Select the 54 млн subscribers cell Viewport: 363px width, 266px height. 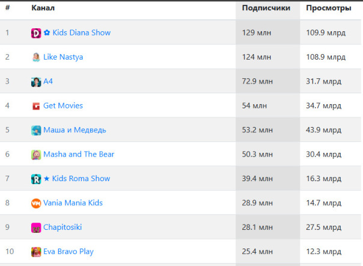(268, 105)
